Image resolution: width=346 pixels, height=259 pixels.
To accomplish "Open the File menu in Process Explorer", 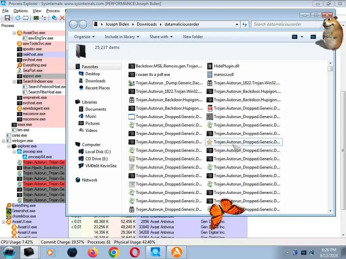I will tap(5, 11).
